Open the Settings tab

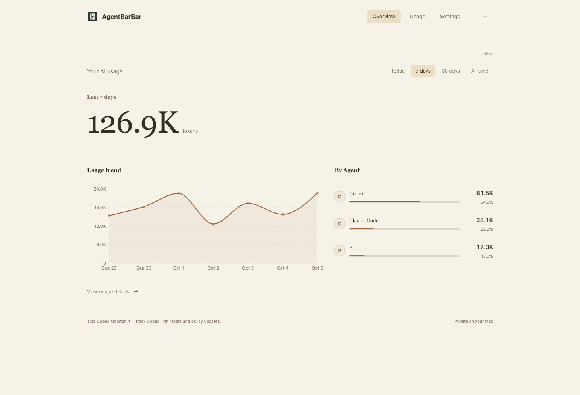(450, 17)
